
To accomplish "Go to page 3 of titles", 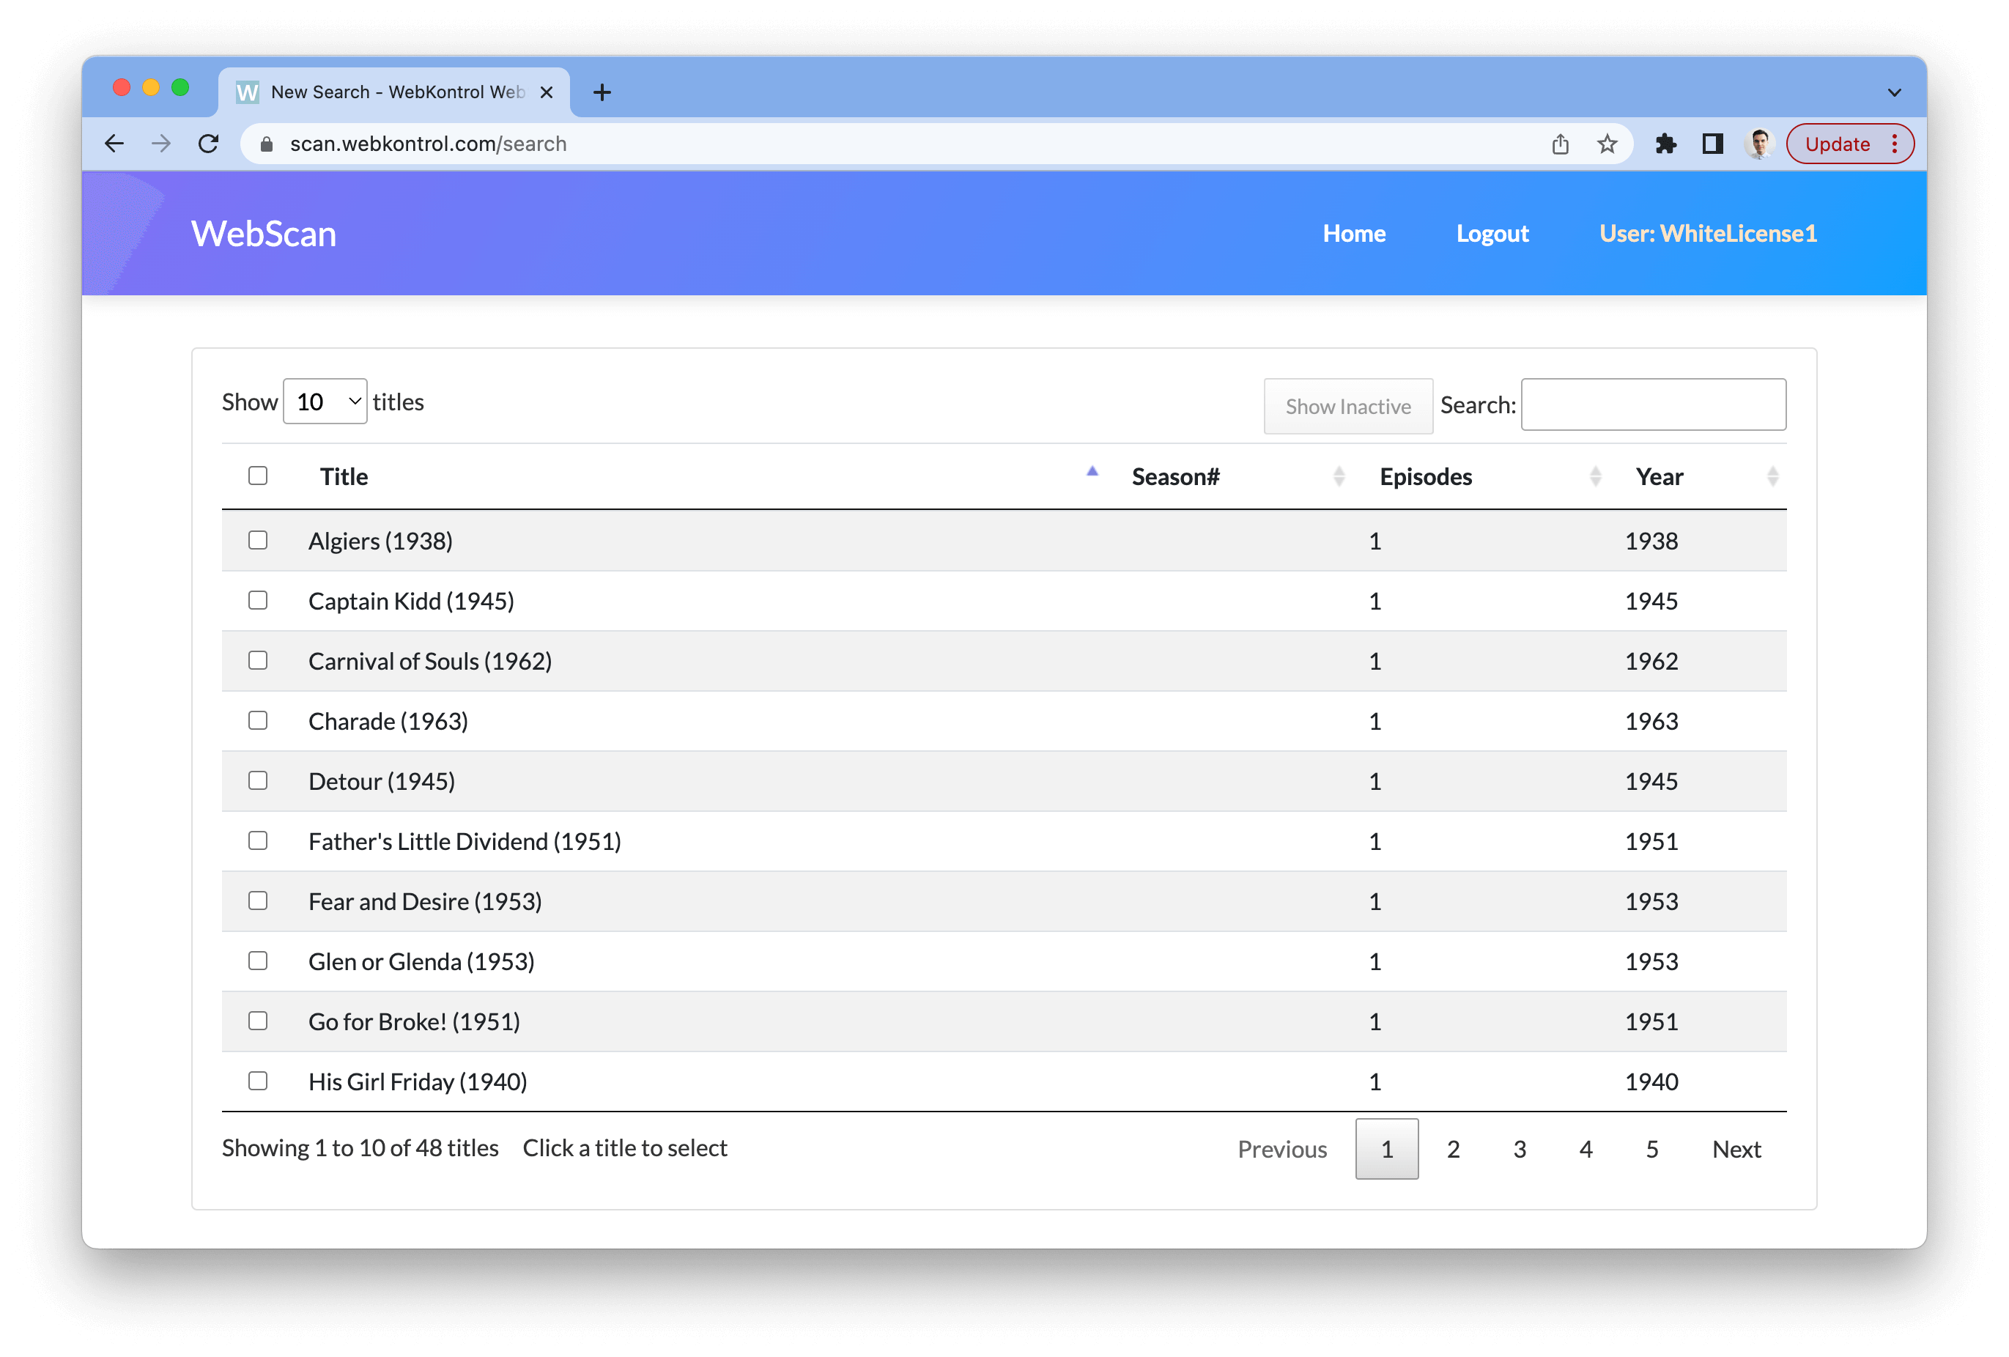I will point(1520,1150).
